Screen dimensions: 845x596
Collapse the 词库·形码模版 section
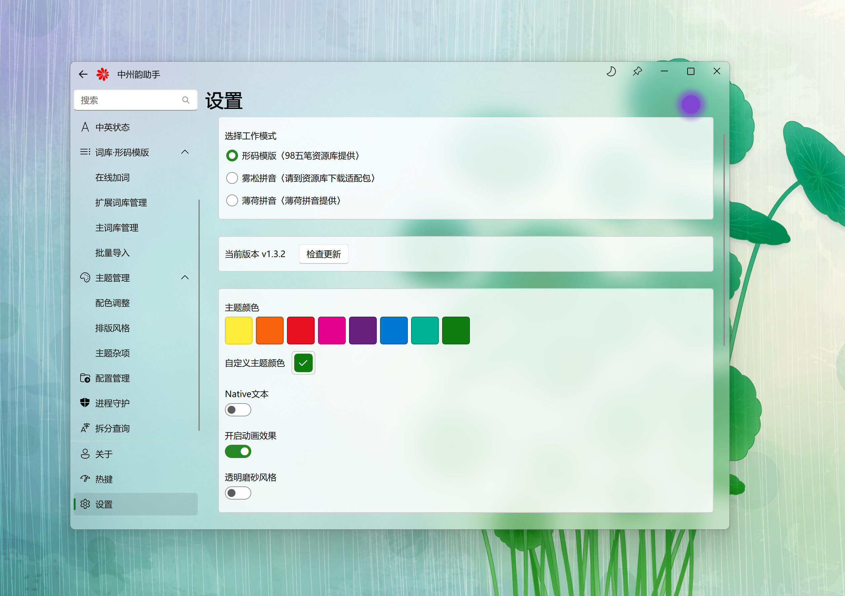[185, 152]
